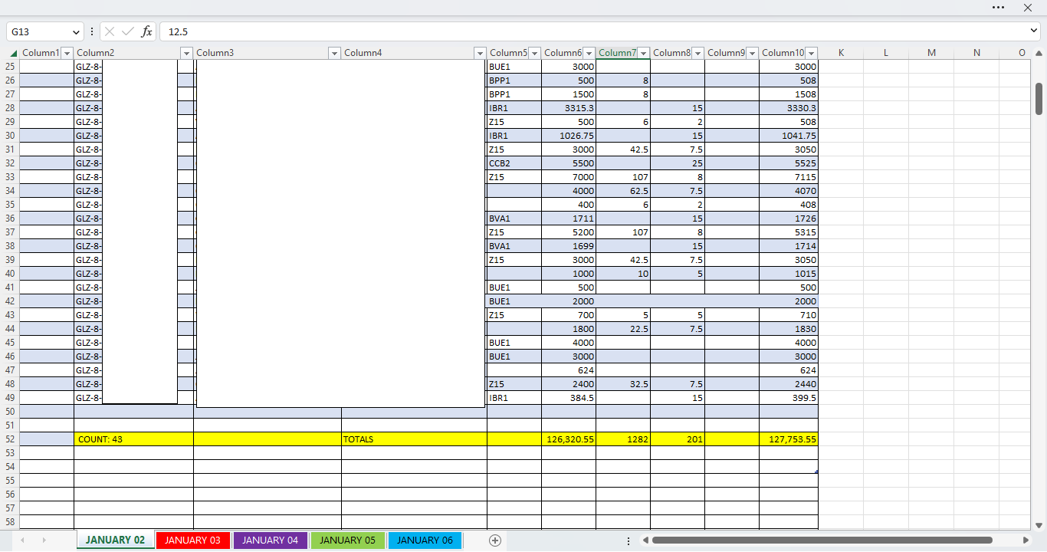Select the cell containing 3315.3

point(569,108)
